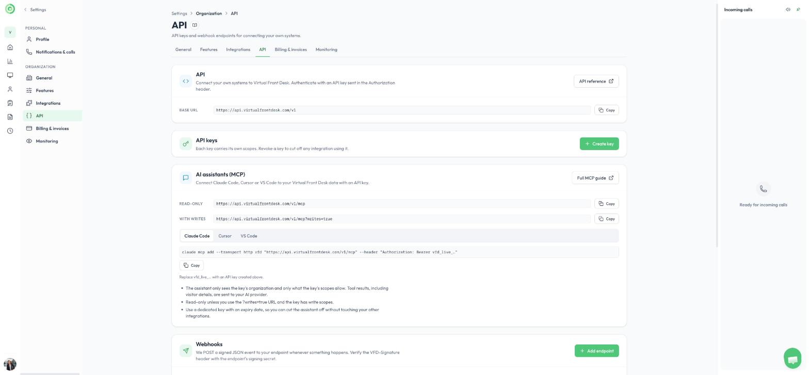
Task: Switch to the Features tab
Action: pos(208,50)
